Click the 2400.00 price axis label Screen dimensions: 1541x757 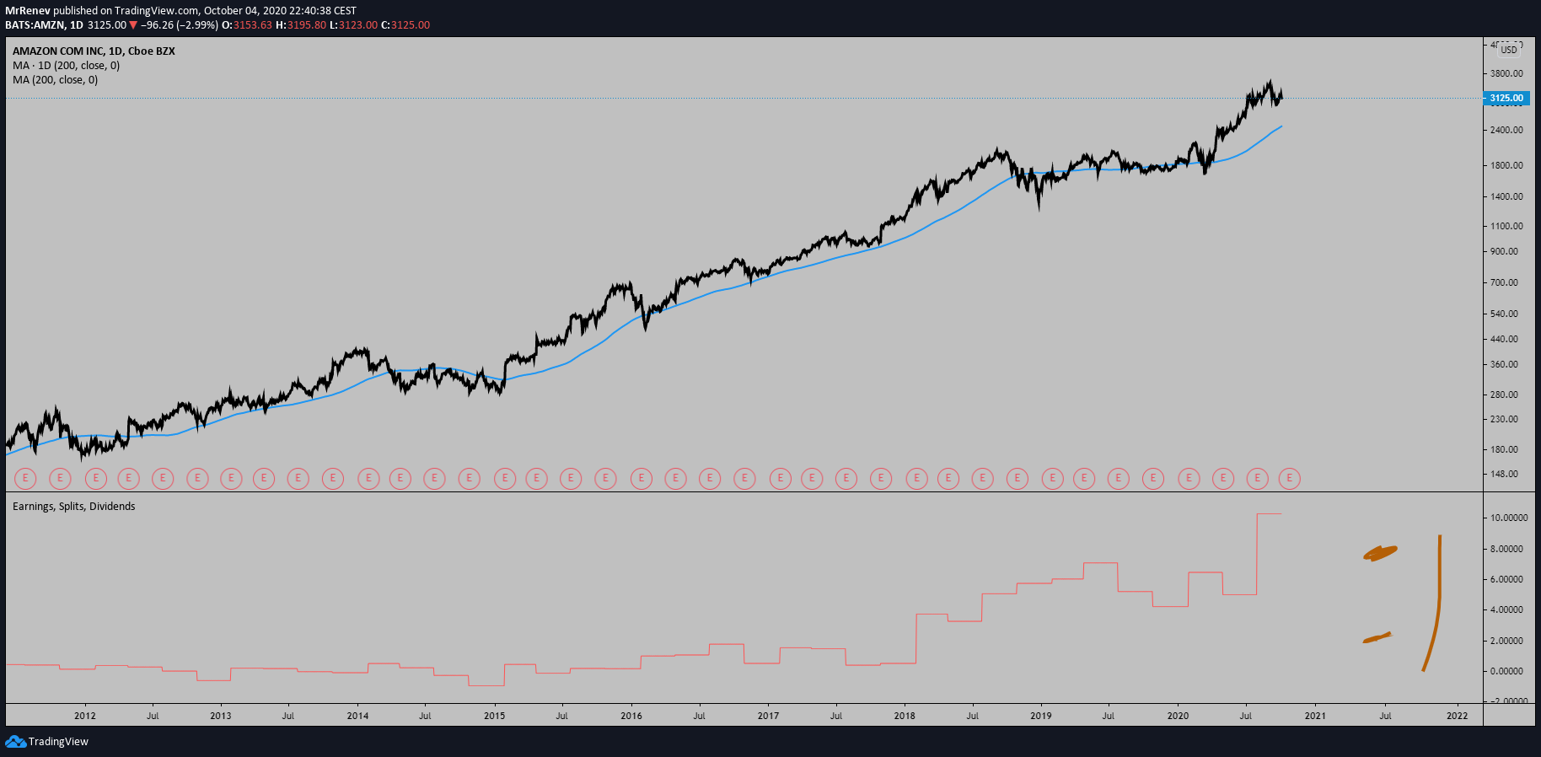pos(1506,131)
